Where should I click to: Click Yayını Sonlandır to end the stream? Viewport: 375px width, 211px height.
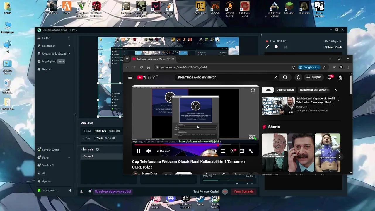[243, 191]
